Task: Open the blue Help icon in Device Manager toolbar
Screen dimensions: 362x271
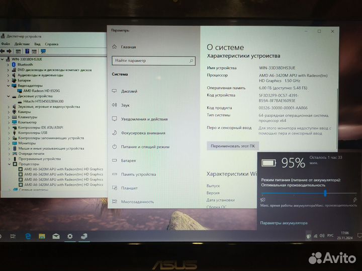Action: [27, 51]
